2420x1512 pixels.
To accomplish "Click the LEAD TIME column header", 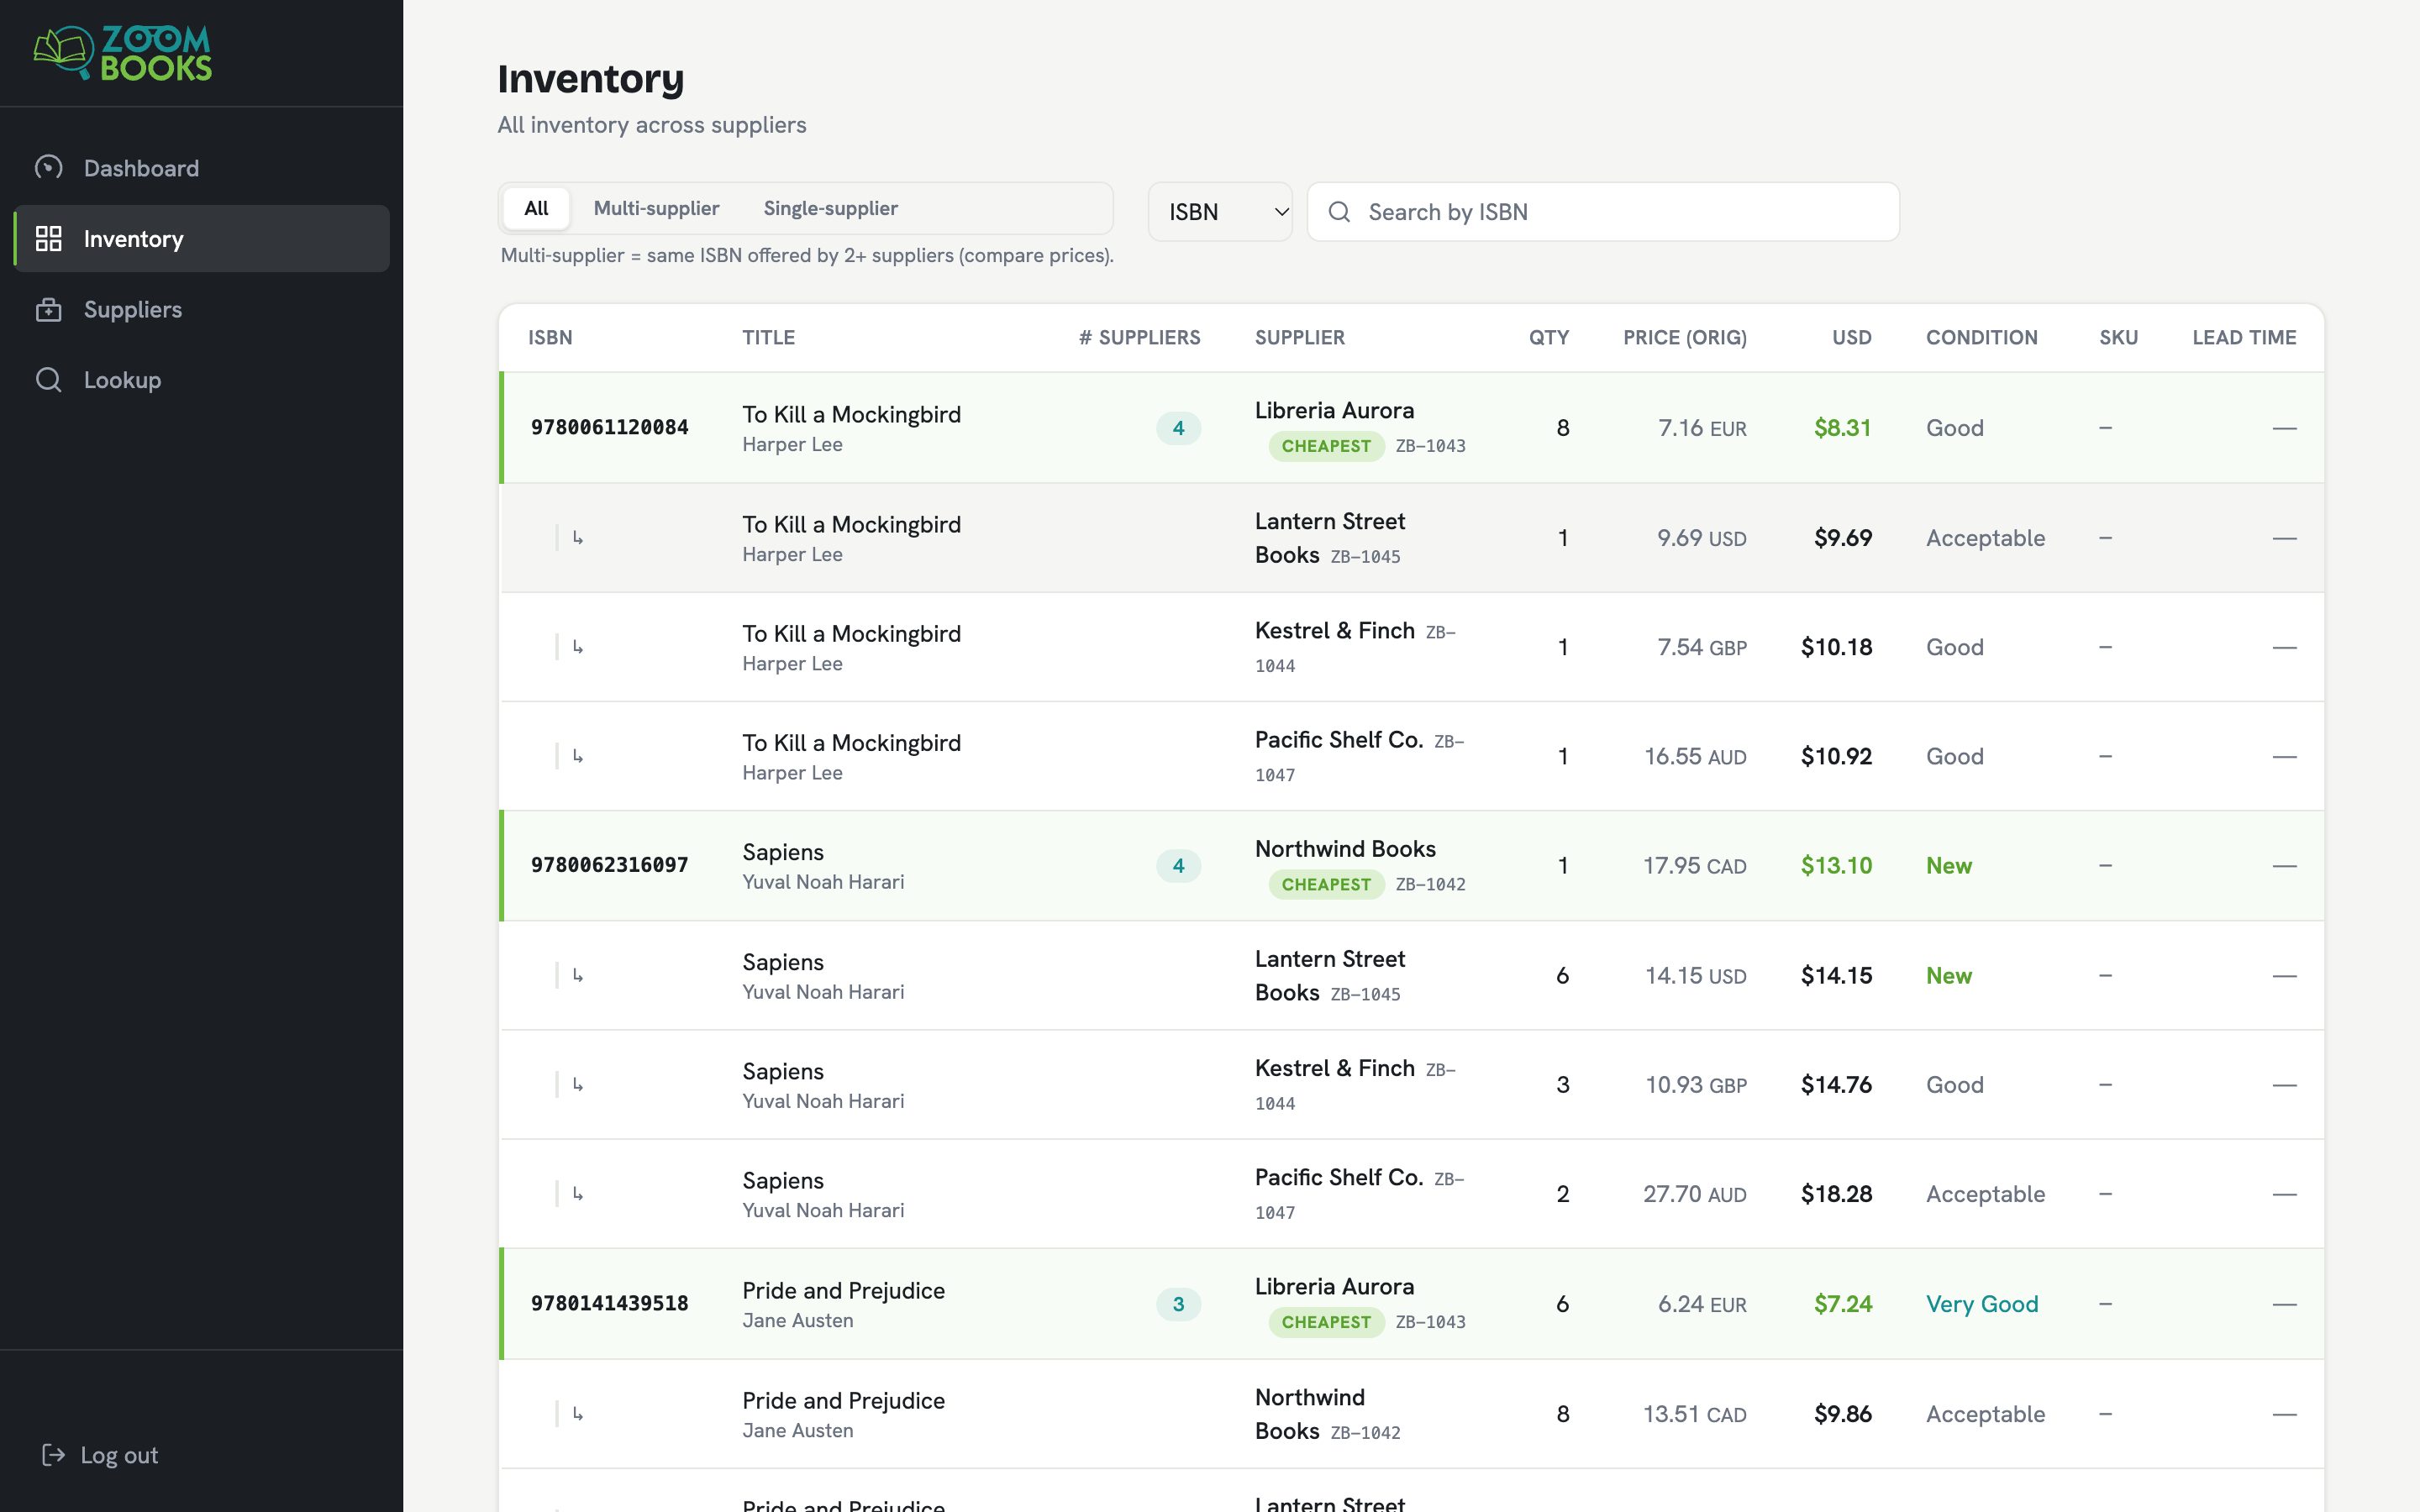I will tap(2244, 337).
